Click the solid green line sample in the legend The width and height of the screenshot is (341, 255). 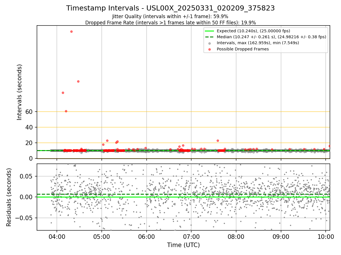[209, 31]
